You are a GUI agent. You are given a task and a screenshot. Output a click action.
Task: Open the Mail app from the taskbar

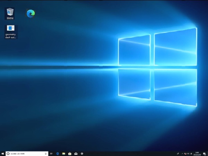click(x=76, y=154)
